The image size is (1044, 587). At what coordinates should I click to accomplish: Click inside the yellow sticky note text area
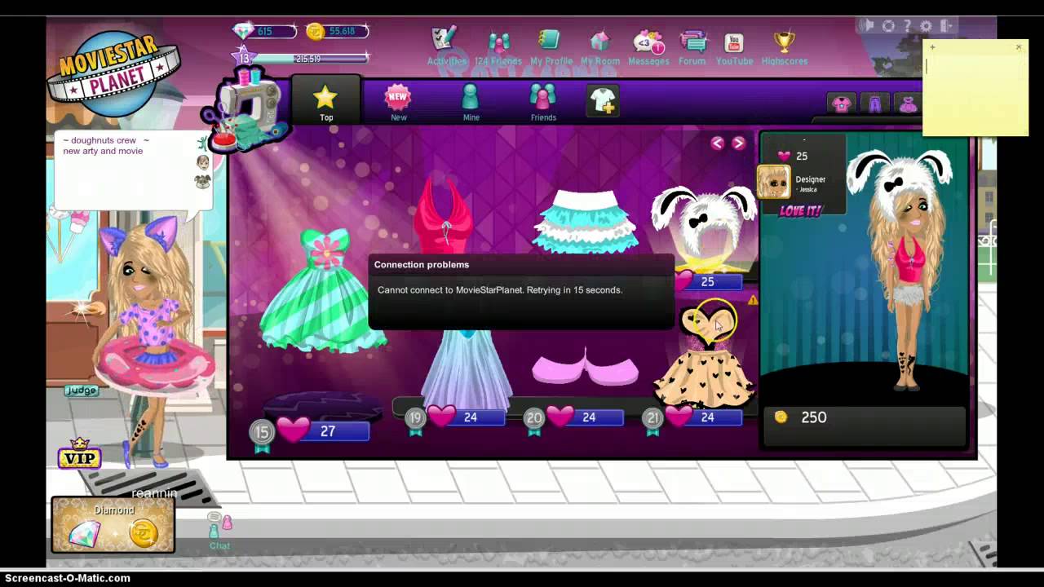tap(975, 94)
